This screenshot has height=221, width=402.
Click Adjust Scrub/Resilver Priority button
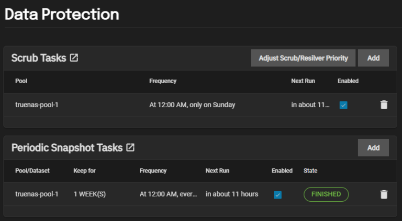click(x=303, y=58)
